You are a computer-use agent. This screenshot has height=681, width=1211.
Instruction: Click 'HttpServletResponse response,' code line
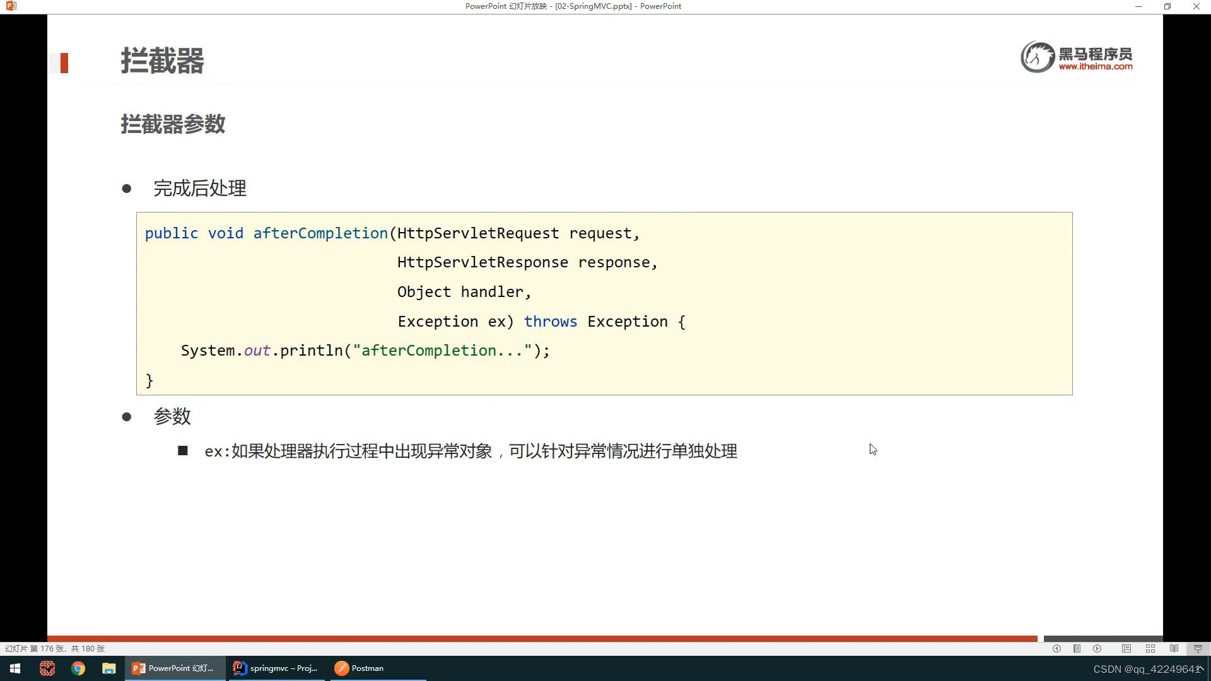pyautogui.click(x=527, y=262)
